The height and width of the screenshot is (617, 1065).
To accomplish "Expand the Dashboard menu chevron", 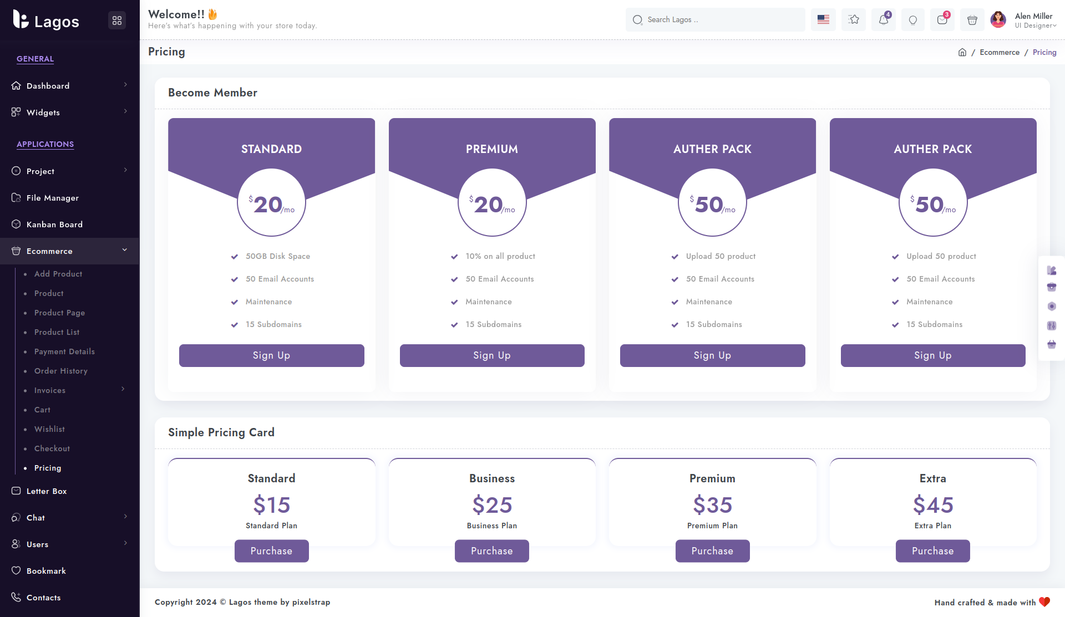I will coord(126,85).
